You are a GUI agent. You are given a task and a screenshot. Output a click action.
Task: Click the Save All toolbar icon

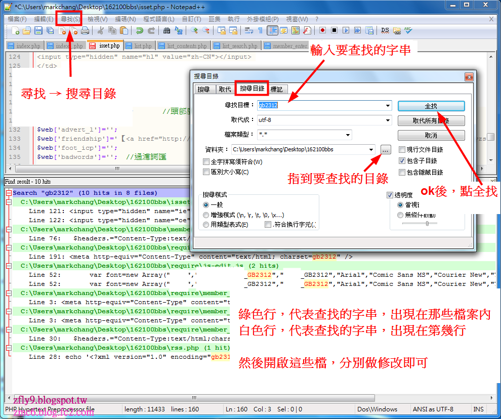(50, 31)
